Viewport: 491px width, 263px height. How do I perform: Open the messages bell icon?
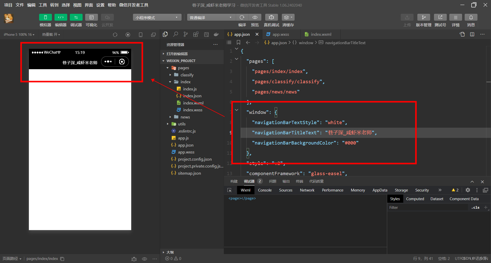pos(471,17)
